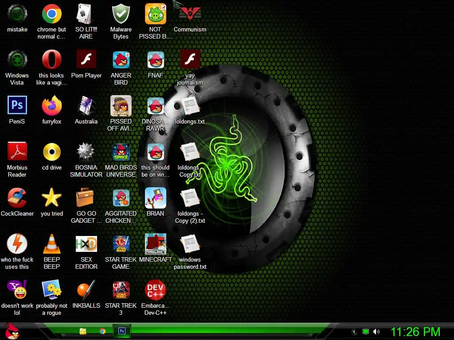Viewport: 454px width, 340px height.
Task: Open loldongs.txt text file
Action: pos(190,106)
